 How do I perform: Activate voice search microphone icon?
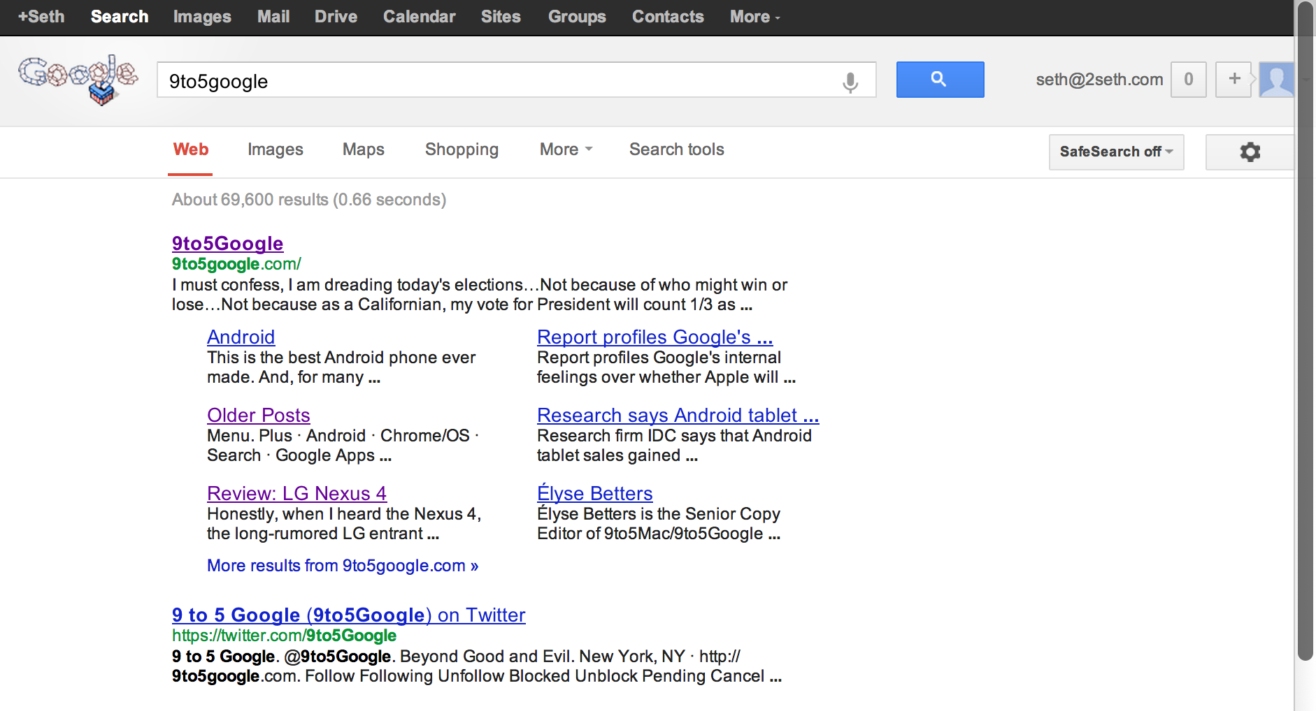[x=850, y=82]
